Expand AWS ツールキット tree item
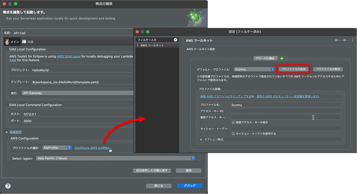This screenshot has height=194, width=357. 138,45
